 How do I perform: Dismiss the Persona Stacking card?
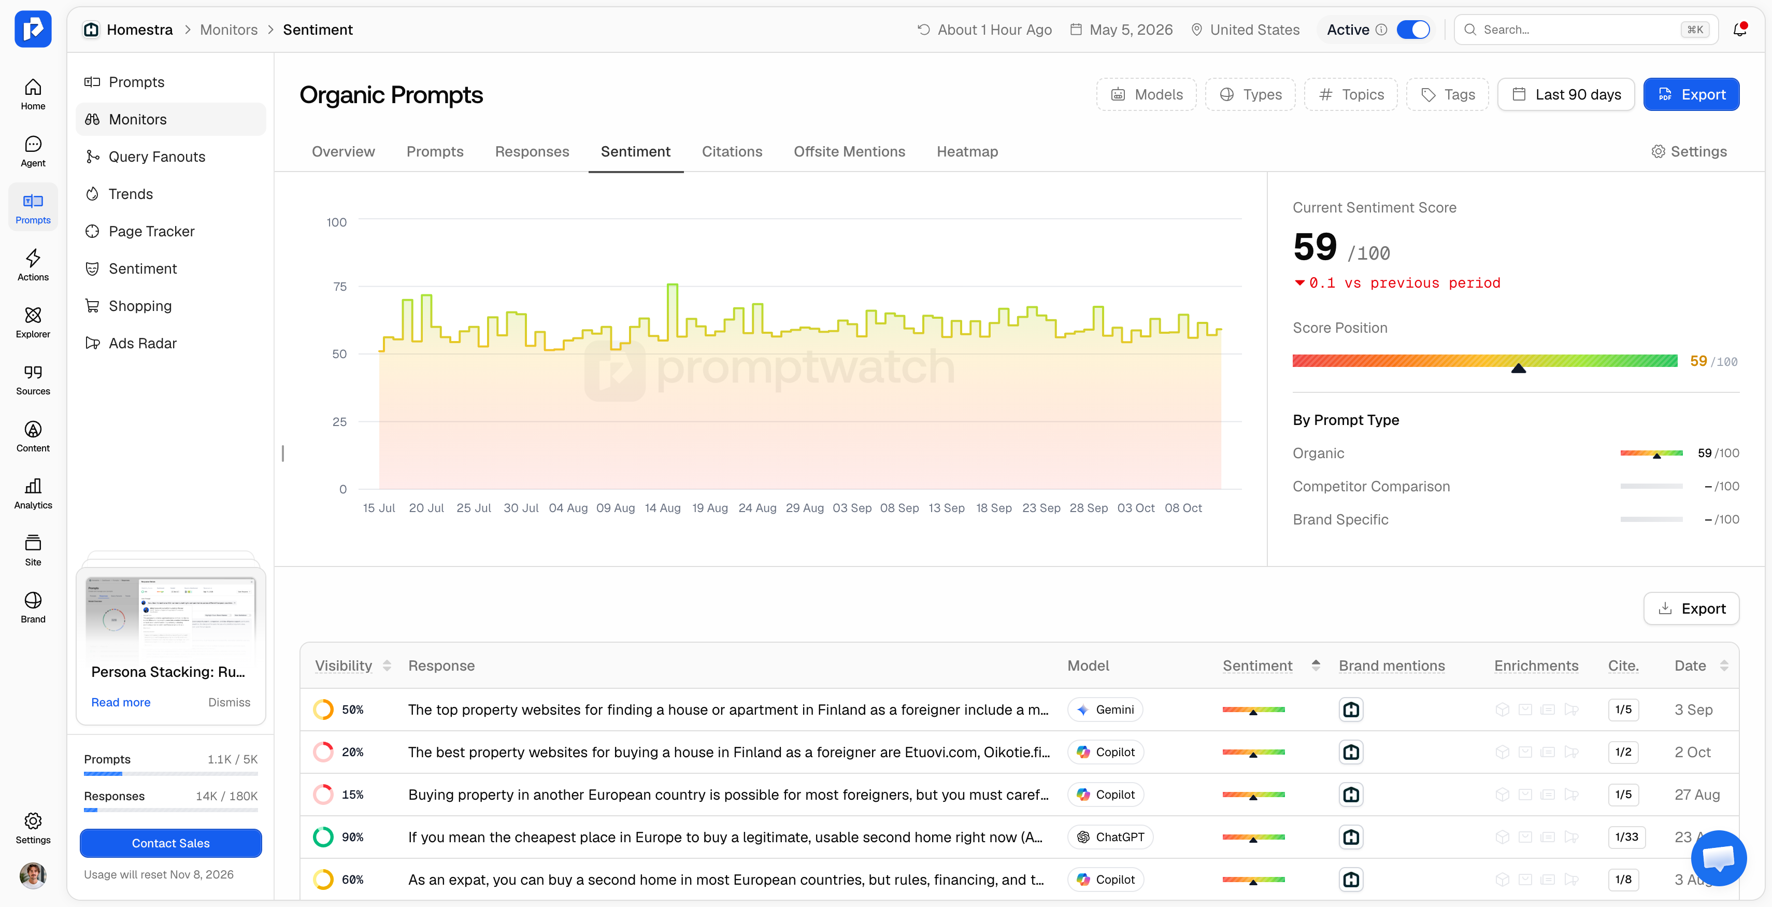coord(229,702)
